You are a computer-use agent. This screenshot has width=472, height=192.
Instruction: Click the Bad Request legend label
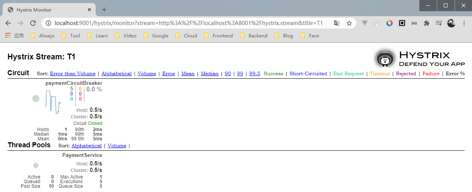(x=348, y=74)
